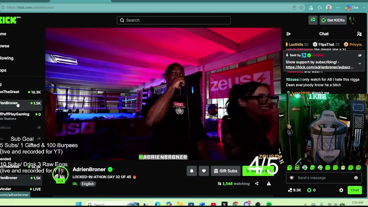Open the channel points 9.3K balance

pos(294,190)
